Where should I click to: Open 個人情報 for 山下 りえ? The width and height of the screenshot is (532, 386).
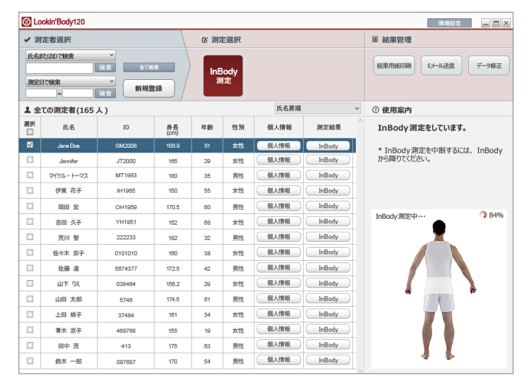(279, 283)
